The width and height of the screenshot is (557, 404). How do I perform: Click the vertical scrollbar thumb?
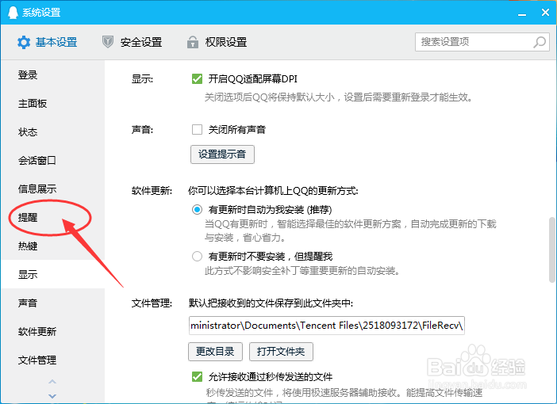coord(551,250)
